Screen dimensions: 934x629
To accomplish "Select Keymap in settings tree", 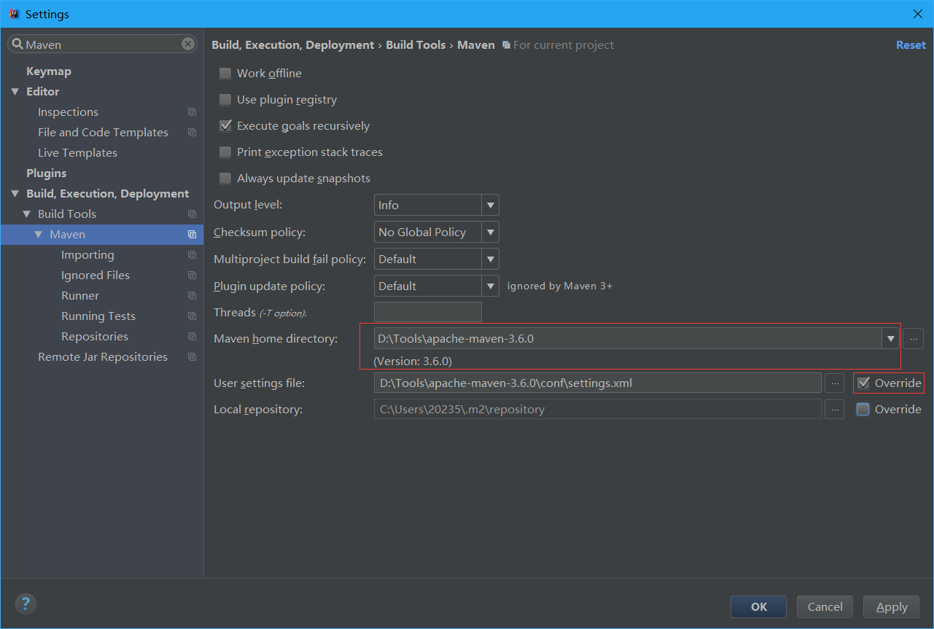I will tap(49, 71).
